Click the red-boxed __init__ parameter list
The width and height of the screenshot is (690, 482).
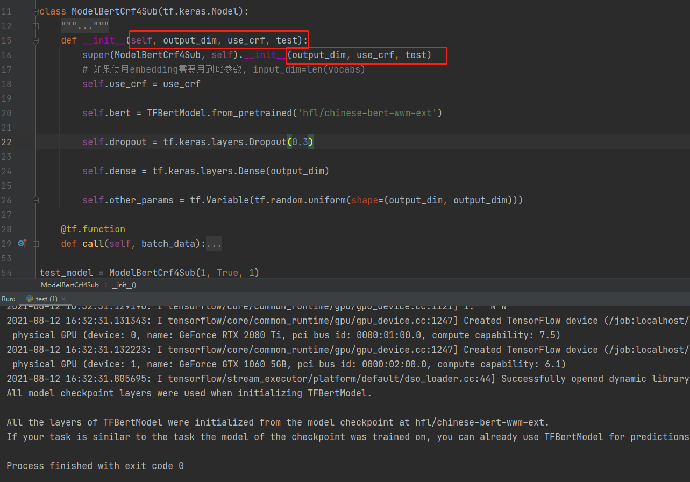pyautogui.click(x=218, y=40)
